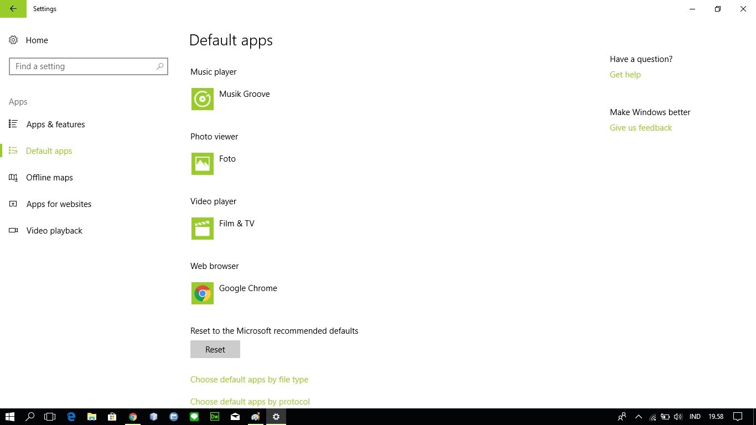This screenshot has height=425, width=756.
Task: Click the Give us feedback link
Action: (641, 128)
